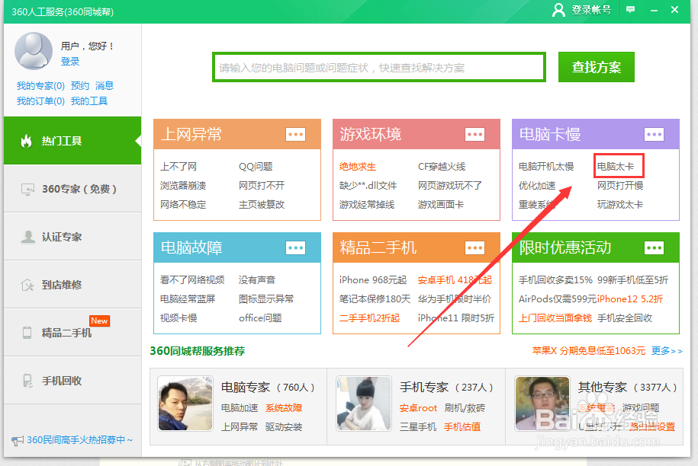The height and width of the screenshot is (466, 698).
Task: Switch to 360专家（免费）sidebar tab
Action: (72, 189)
